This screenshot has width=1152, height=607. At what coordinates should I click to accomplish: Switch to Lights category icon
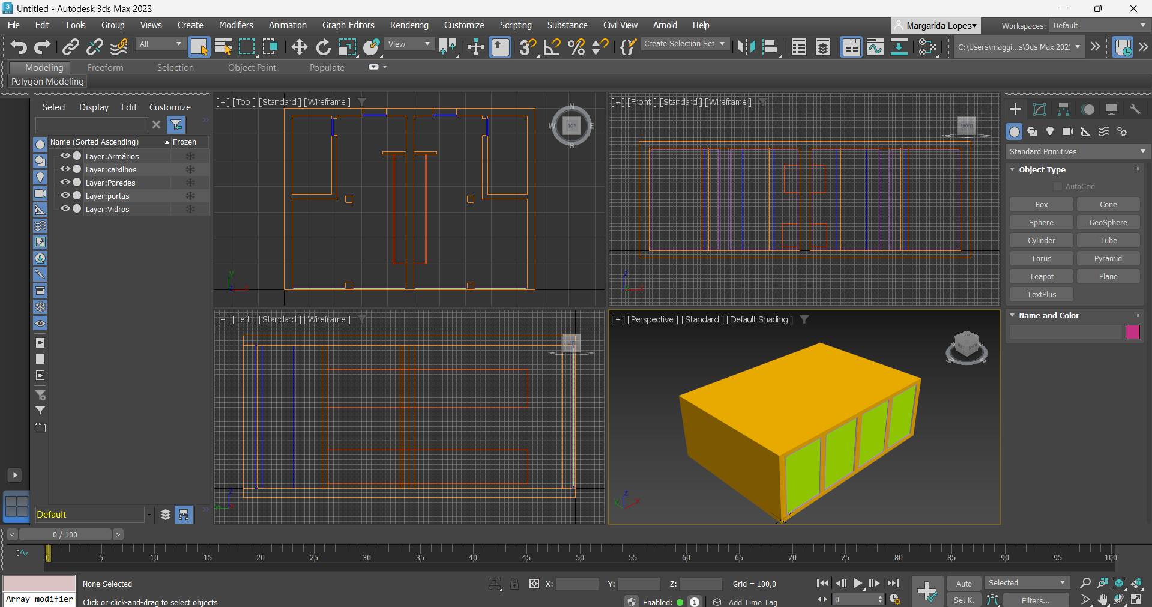1050,131
